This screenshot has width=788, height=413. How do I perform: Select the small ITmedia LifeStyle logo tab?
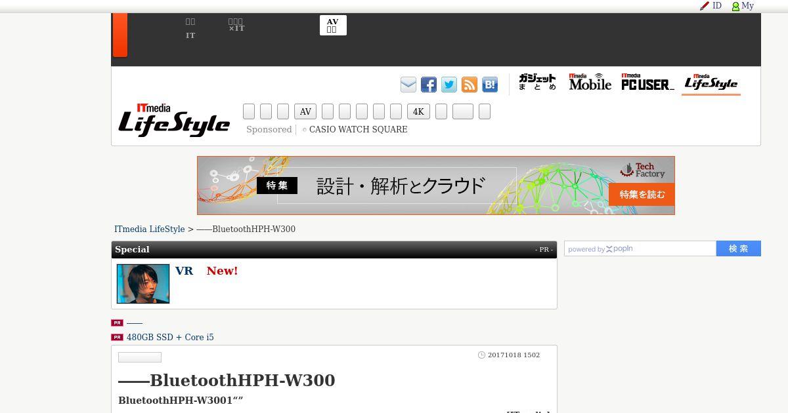[x=711, y=83]
